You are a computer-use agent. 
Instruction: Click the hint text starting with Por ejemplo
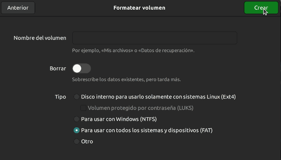[x=133, y=51]
